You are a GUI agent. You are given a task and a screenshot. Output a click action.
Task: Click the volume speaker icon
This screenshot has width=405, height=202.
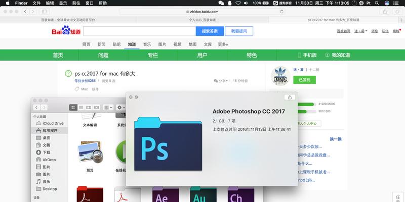pos(246,3)
